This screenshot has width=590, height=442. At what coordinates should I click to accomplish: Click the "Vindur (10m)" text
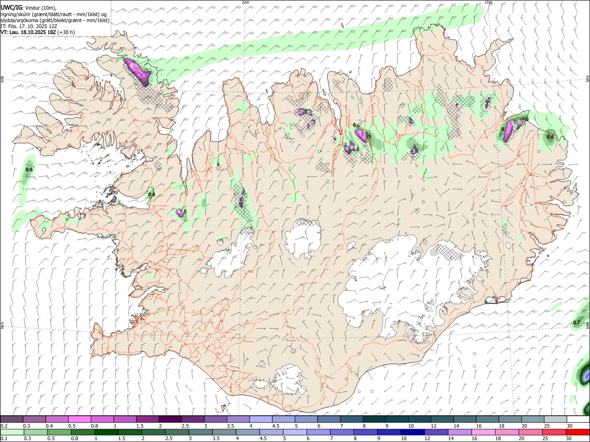(41, 8)
